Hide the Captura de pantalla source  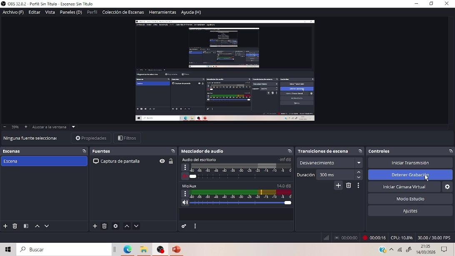162,162
